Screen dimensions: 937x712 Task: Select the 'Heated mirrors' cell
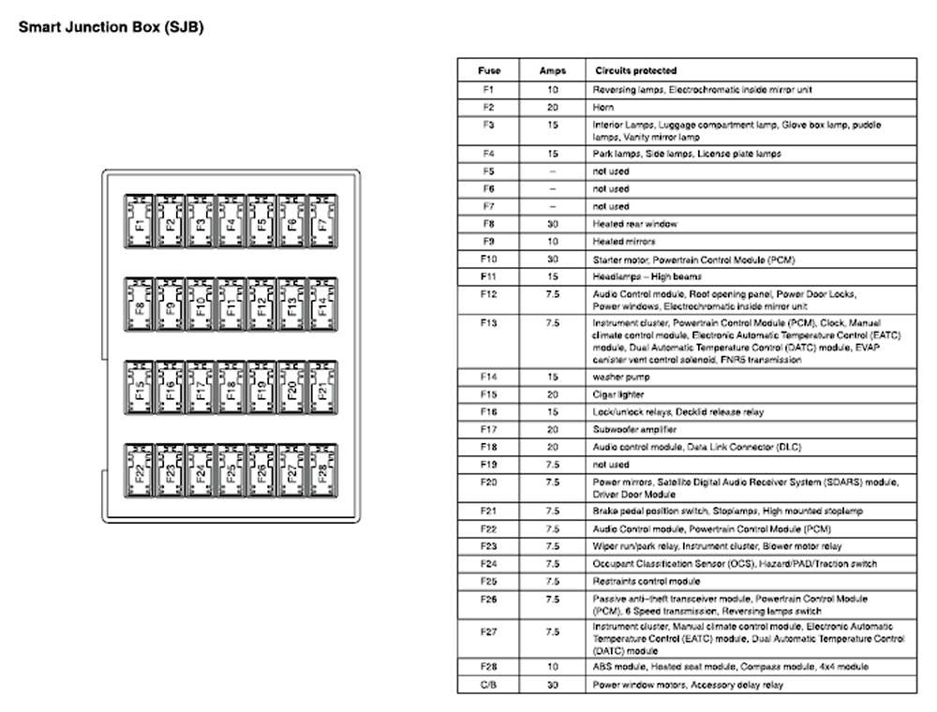coord(751,242)
